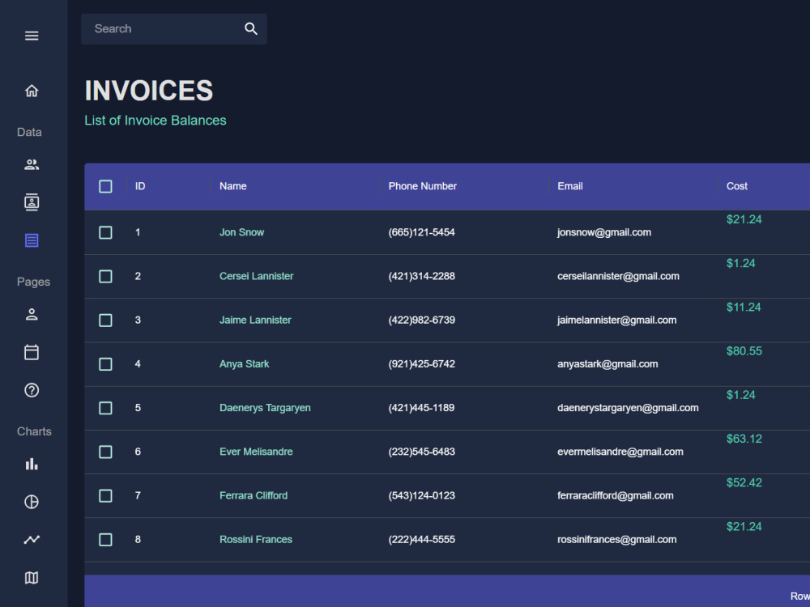This screenshot has width=810, height=607.
Task: Click the name Anya Stark
Action: pyautogui.click(x=245, y=364)
